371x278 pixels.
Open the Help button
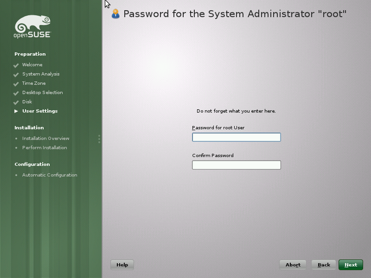[x=122, y=265]
